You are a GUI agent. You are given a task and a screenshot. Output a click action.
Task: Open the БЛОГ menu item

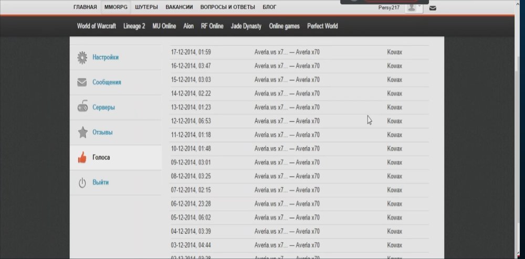[x=269, y=7]
